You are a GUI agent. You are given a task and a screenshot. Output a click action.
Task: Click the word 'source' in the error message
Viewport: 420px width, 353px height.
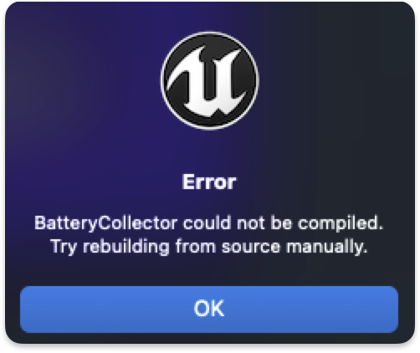(251, 248)
